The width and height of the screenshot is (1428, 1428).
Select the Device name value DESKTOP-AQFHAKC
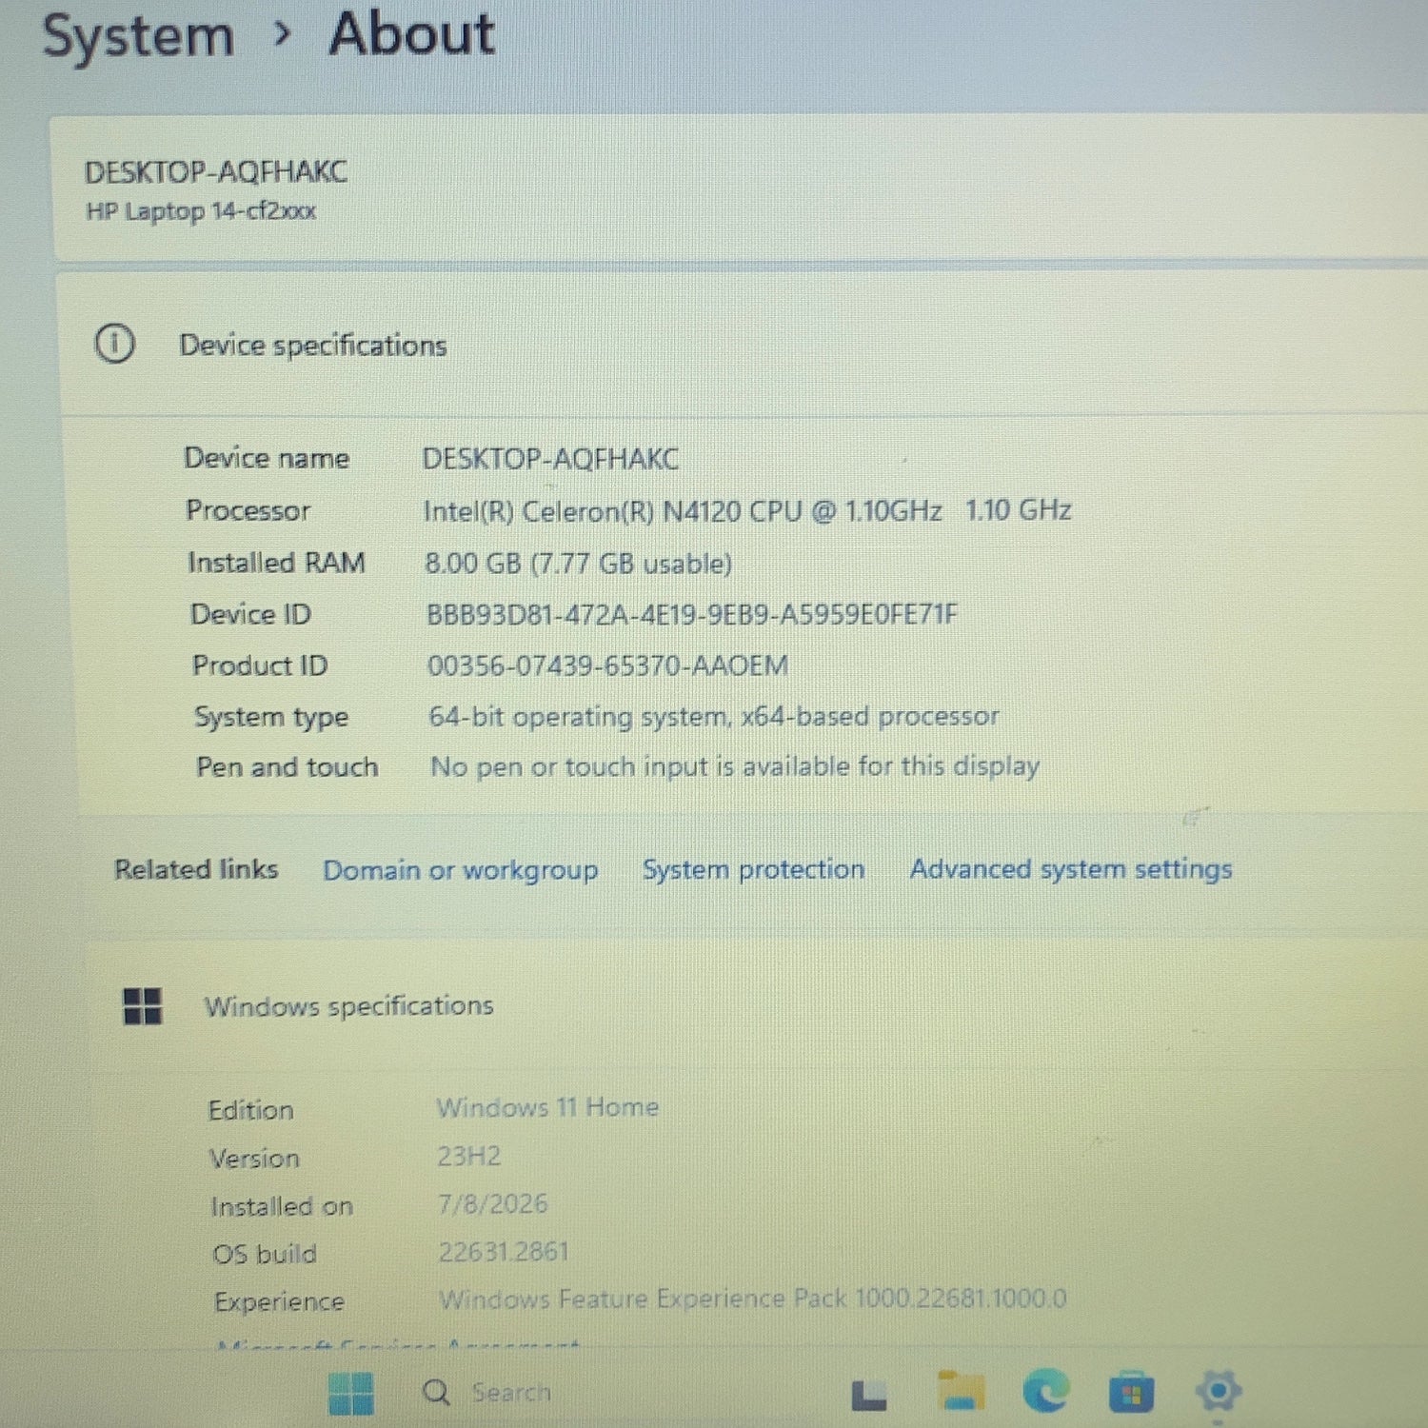550,459
